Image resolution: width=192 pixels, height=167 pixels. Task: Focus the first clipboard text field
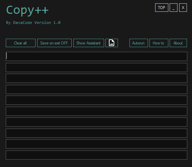click(x=96, y=56)
